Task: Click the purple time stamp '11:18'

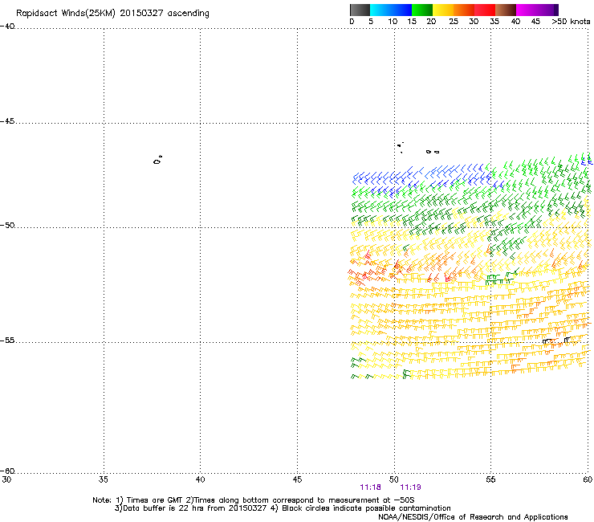Action: [x=371, y=487]
